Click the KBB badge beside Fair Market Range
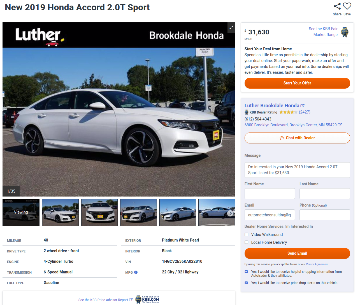Viewport: 360px width, 305px height. coord(345,32)
